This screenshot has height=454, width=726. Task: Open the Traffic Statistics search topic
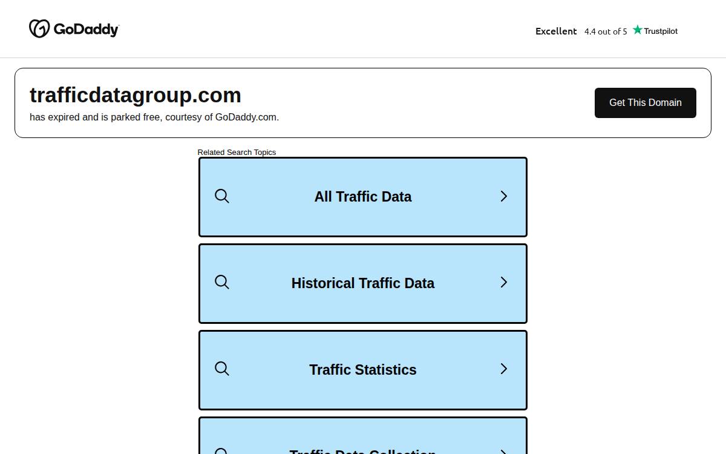pyautogui.click(x=363, y=370)
